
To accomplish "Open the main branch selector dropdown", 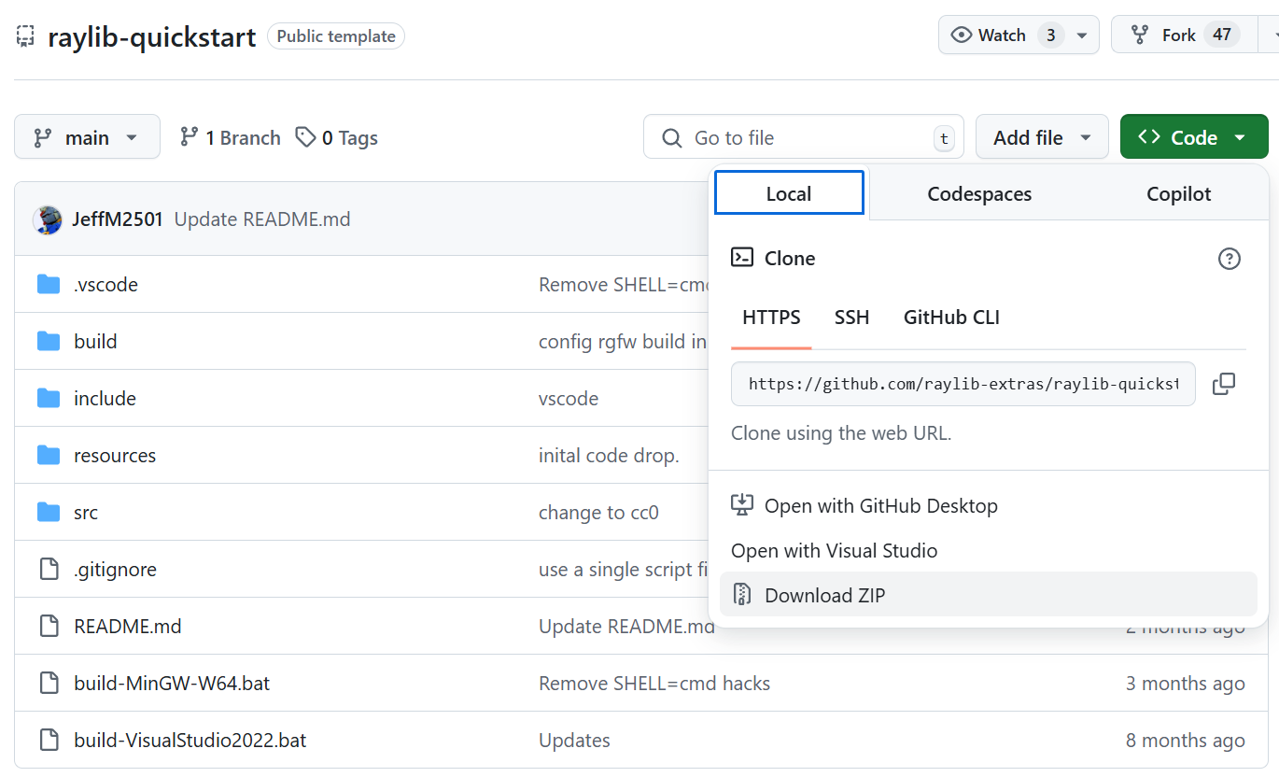I will pos(87,137).
